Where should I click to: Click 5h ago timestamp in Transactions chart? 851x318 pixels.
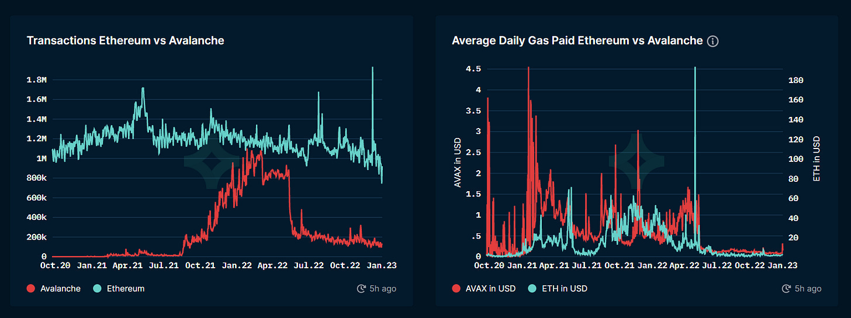[x=383, y=289]
